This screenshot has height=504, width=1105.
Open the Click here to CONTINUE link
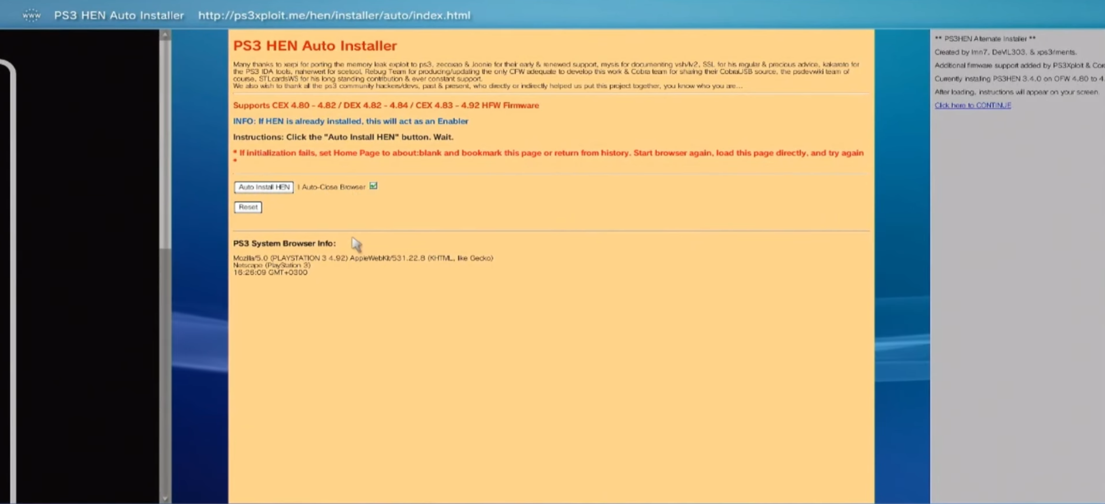point(973,105)
